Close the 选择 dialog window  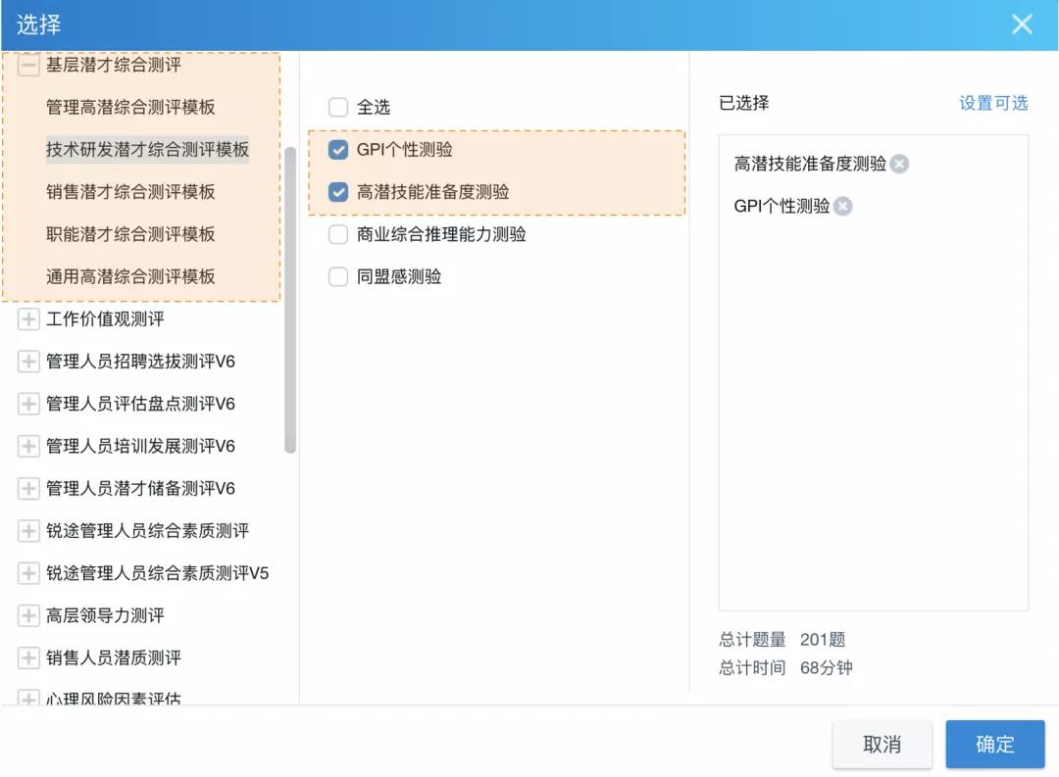1022,24
